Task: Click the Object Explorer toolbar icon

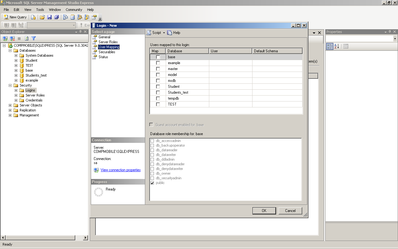Action: click(80, 17)
